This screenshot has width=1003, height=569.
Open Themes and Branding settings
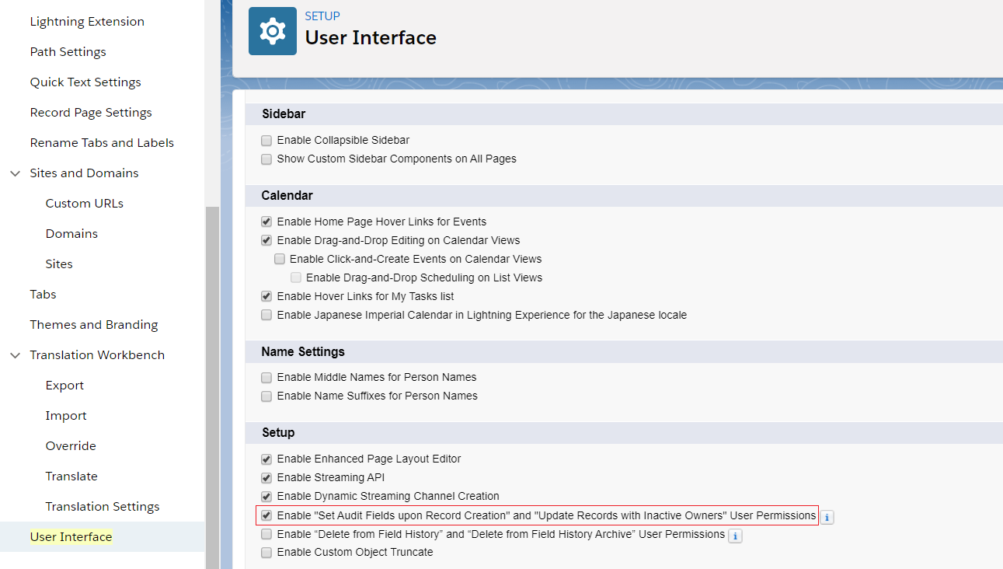pos(93,325)
